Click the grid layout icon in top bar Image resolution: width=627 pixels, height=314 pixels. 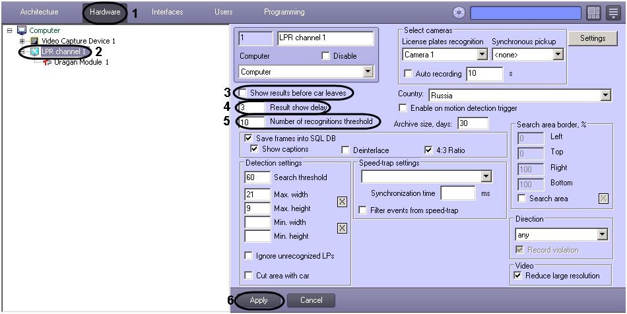tap(594, 13)
